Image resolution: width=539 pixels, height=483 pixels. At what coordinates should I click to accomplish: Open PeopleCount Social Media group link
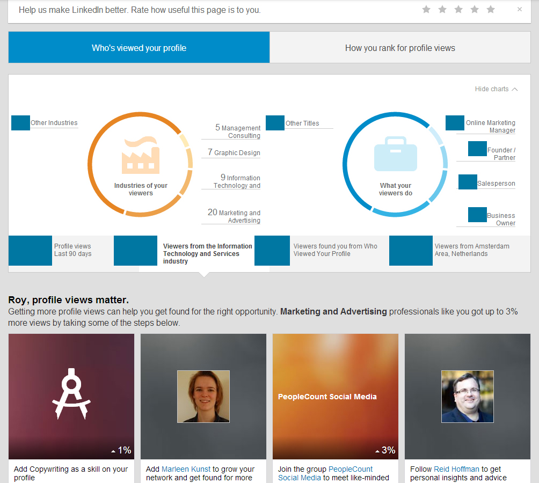coord(350,469)
